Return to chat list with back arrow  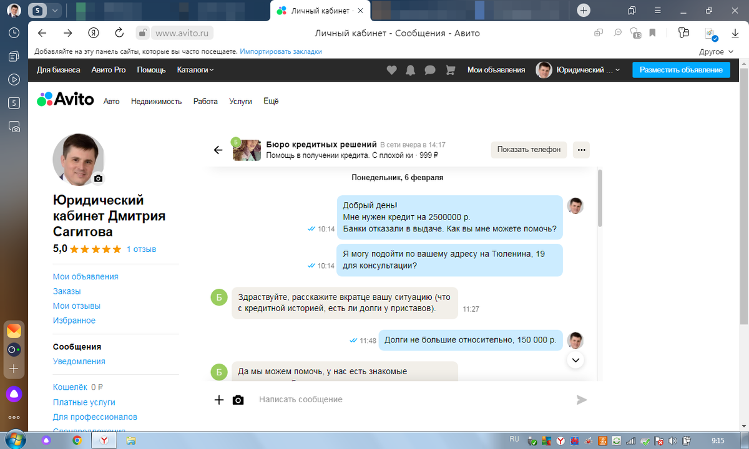click(x=218, y=150)
